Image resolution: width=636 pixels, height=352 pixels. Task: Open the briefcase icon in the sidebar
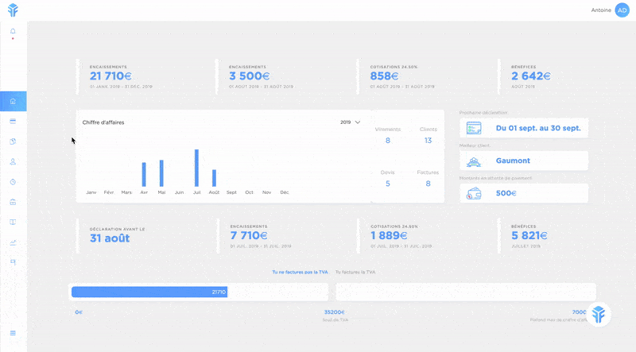[x=13, y=202]
